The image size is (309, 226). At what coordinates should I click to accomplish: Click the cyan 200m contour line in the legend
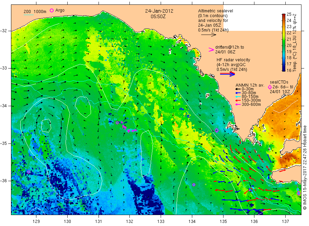click(x=28, y=15)
